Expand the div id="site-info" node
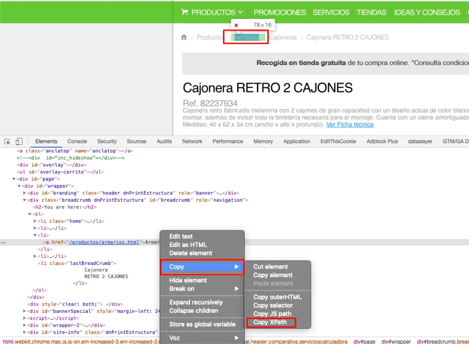The width and height of the screenshot is (469, 344). 24,332
